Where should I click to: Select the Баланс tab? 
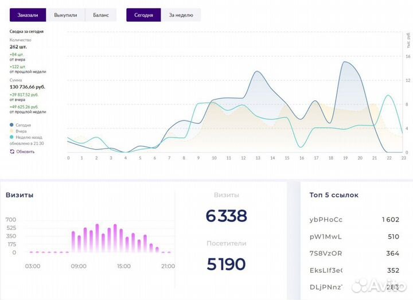click(x=101, y=15)
